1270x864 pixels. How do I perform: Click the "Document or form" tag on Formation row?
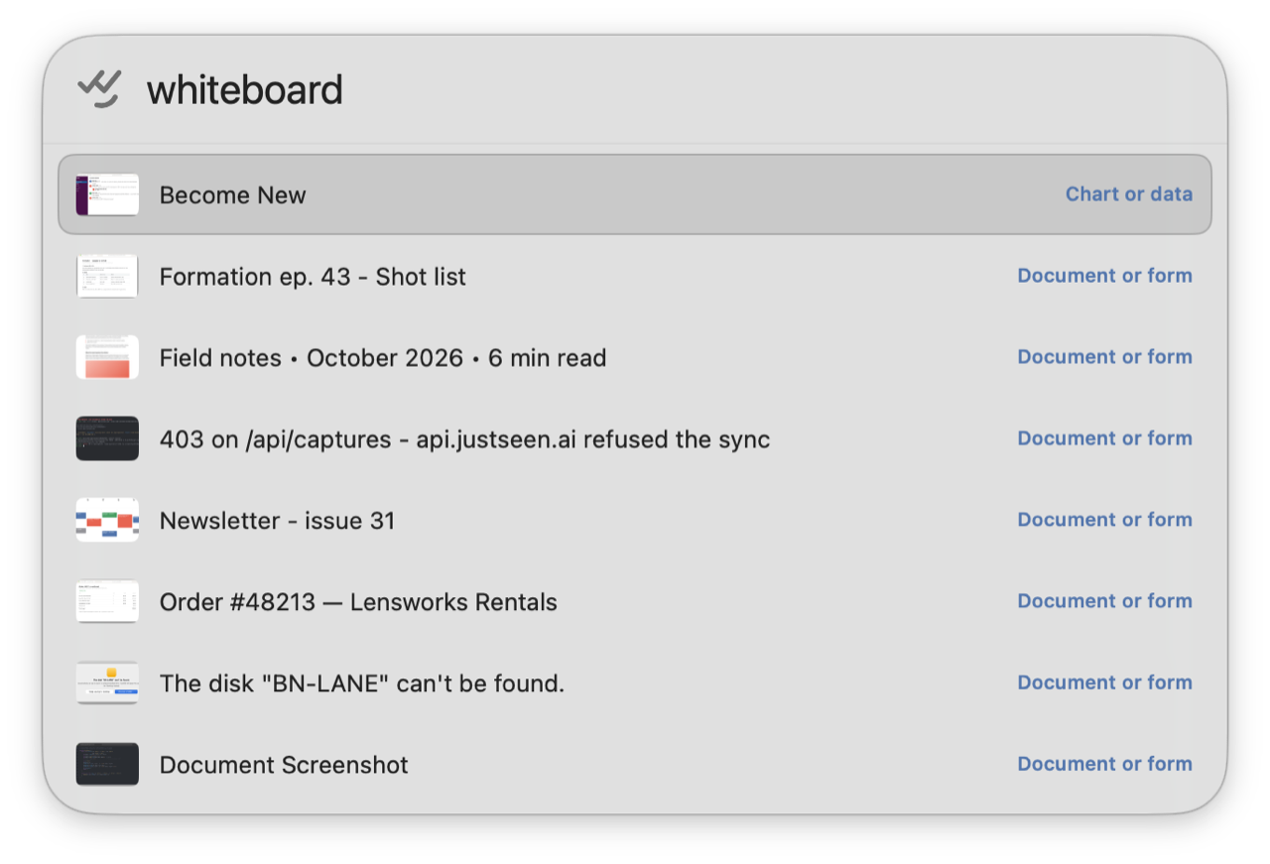1105,276
